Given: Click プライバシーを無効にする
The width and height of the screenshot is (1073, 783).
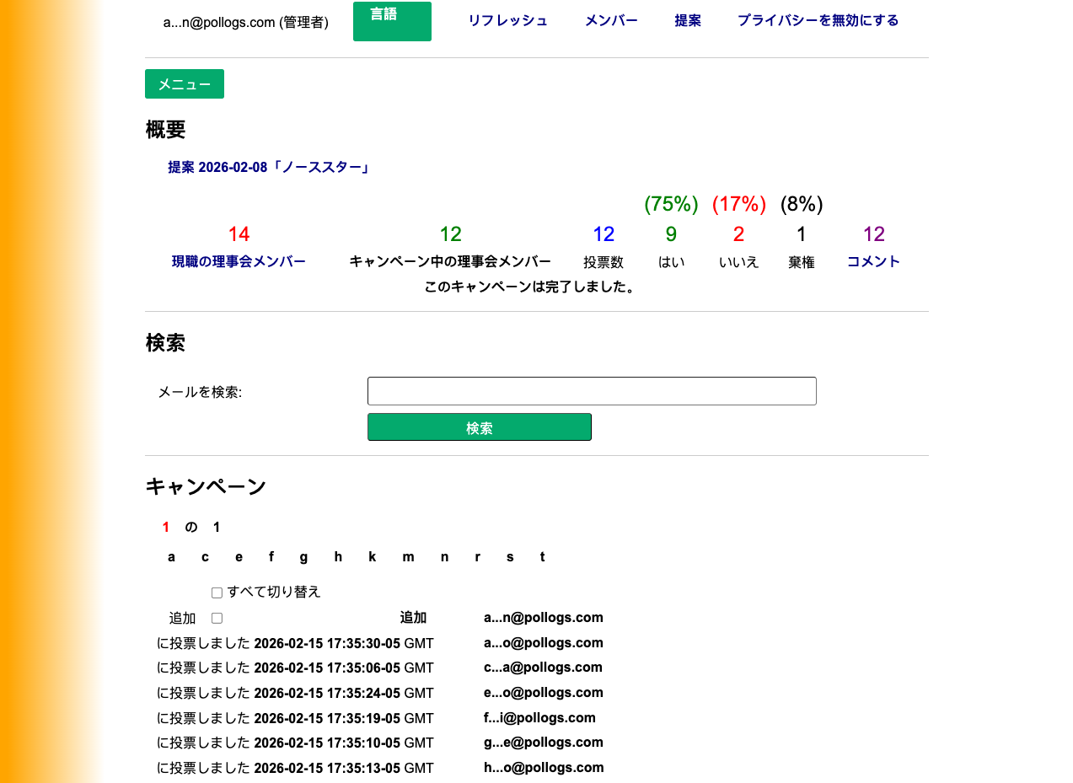Looking at the screenshot, I should pyautogui.click(x=818, y=20).
